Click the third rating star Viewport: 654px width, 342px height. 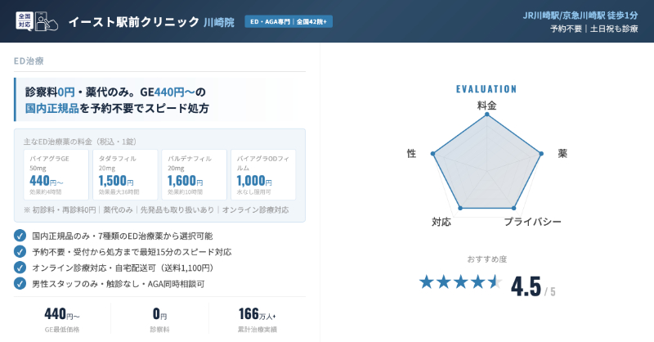click(x=460, y=282)
